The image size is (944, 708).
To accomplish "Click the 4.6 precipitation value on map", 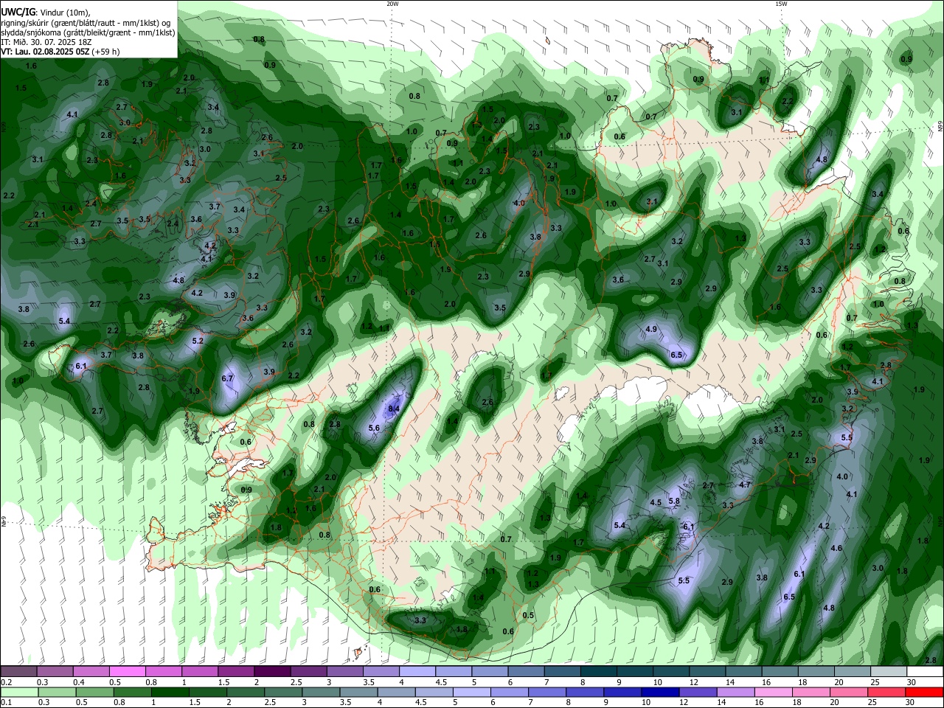I will [x=836, y=548].
